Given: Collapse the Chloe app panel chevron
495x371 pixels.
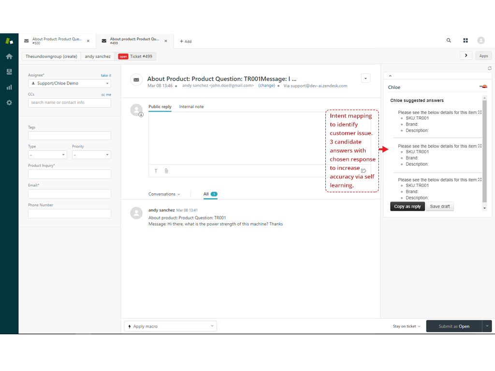Looking at the screenshot, I should pyautogui.click(x=390, y=76).
